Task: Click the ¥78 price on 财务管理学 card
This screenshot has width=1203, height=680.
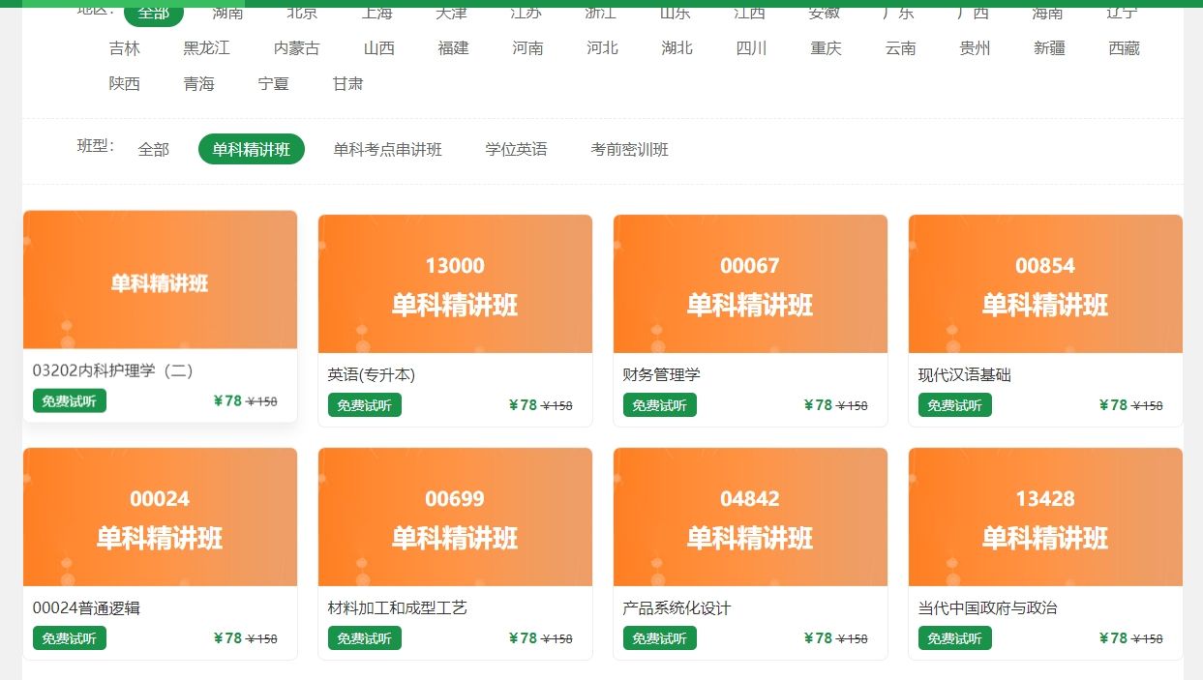Action: click(818, 405)
